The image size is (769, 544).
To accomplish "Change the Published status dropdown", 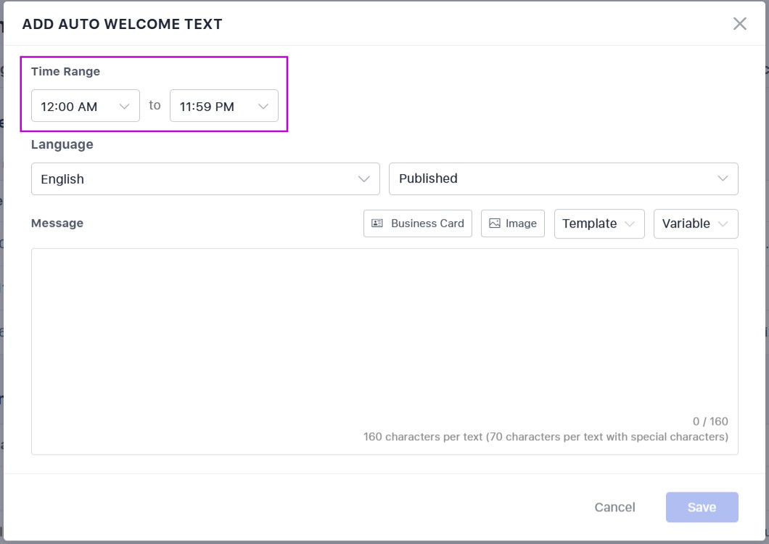I will click(563, 178).
